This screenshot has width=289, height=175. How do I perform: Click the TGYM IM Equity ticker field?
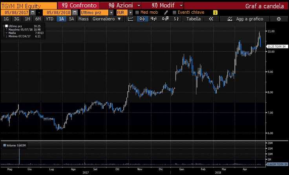tap(29, 6)
